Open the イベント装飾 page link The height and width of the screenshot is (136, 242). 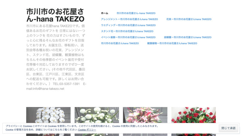pyautogui.click(x=128, y=37)
